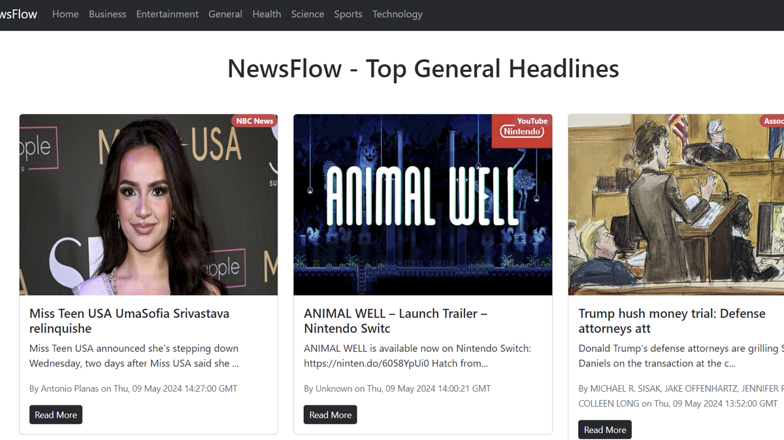Click the ANIMAL WELL Launch Trailer headline
Image resolution: width=784 pixels, height=440 pixels.
(395, 321)
